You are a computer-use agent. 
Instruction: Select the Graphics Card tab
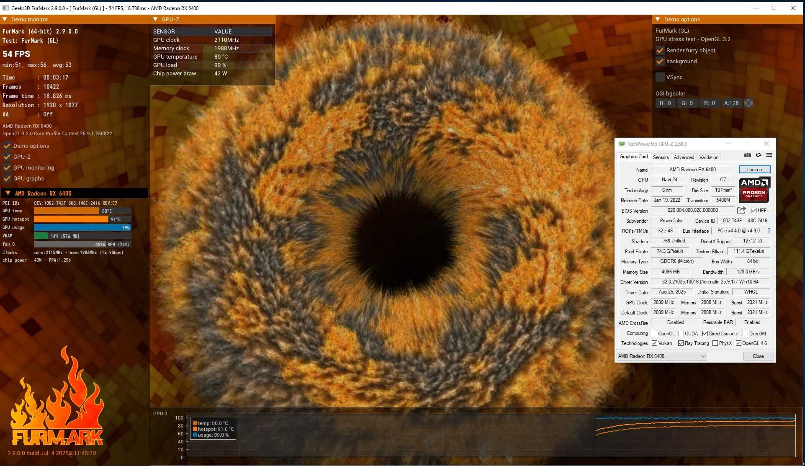click(x=633, y=157)
